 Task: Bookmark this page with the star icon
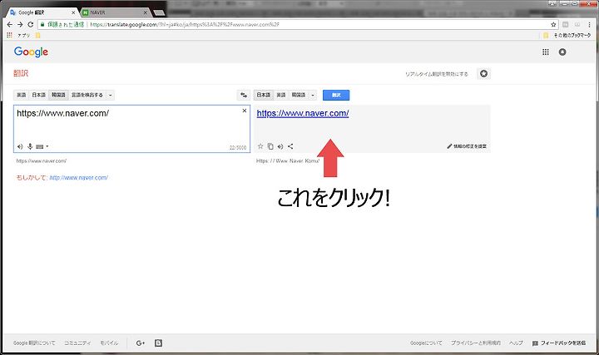pos(553,24)
